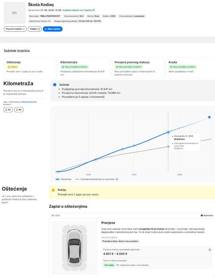Select Ne feedback option

19,110
